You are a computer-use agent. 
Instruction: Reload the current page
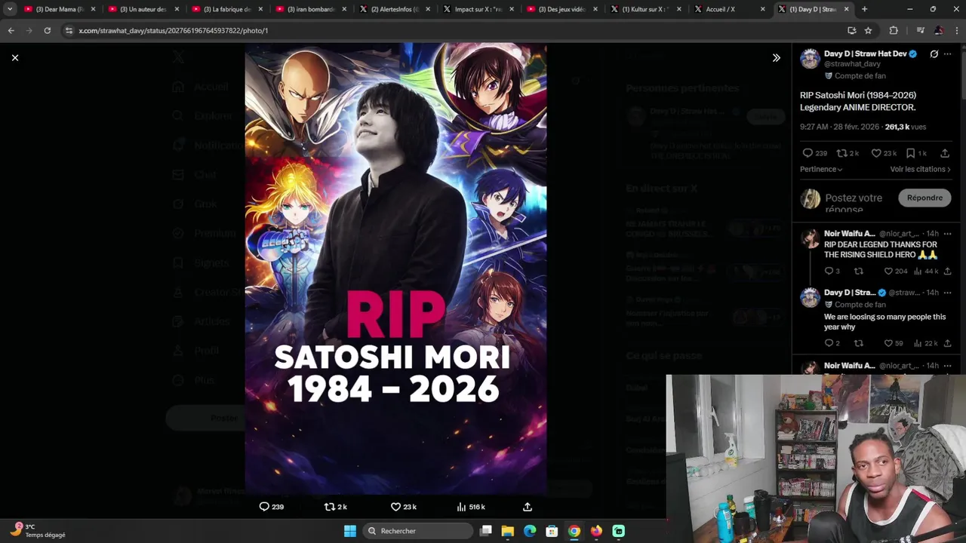47,30
